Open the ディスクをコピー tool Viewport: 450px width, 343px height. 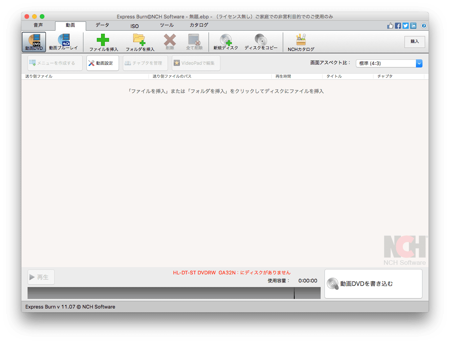(x=261, y=42)
